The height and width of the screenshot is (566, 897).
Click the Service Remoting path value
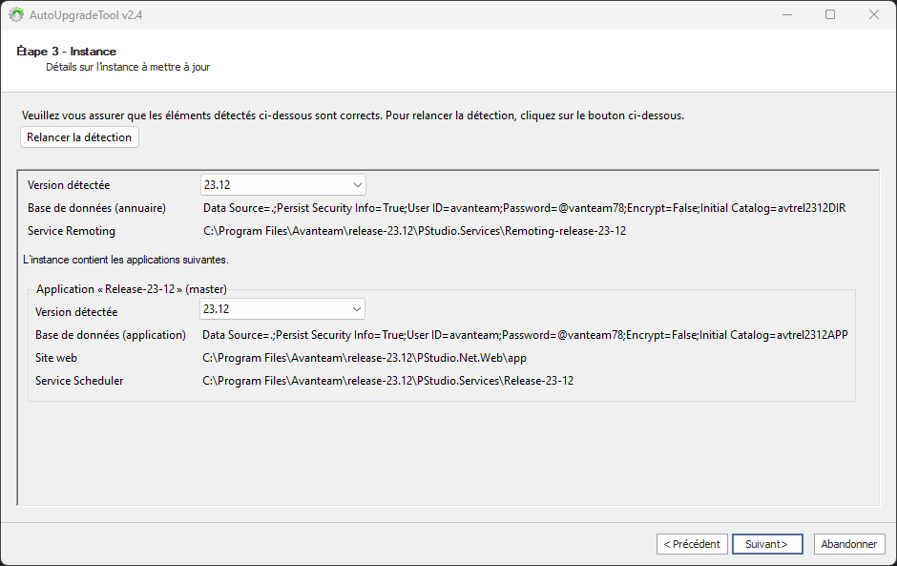[x=414, y=231]
